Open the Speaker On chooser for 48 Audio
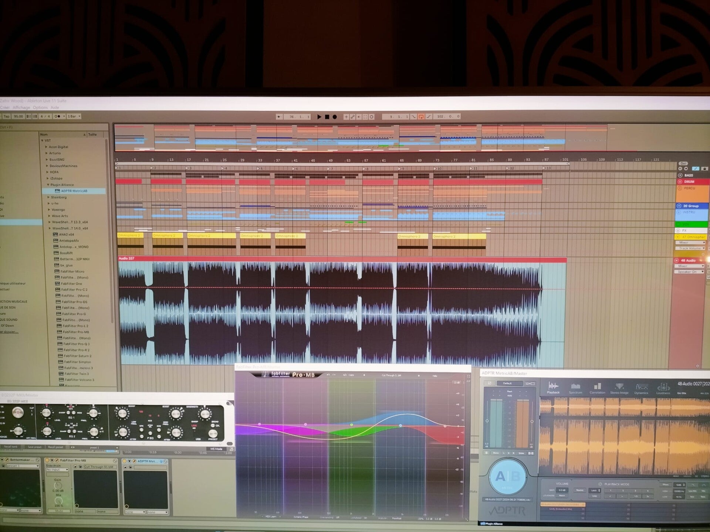Viewport: 710px width, 532px height. 689,272
